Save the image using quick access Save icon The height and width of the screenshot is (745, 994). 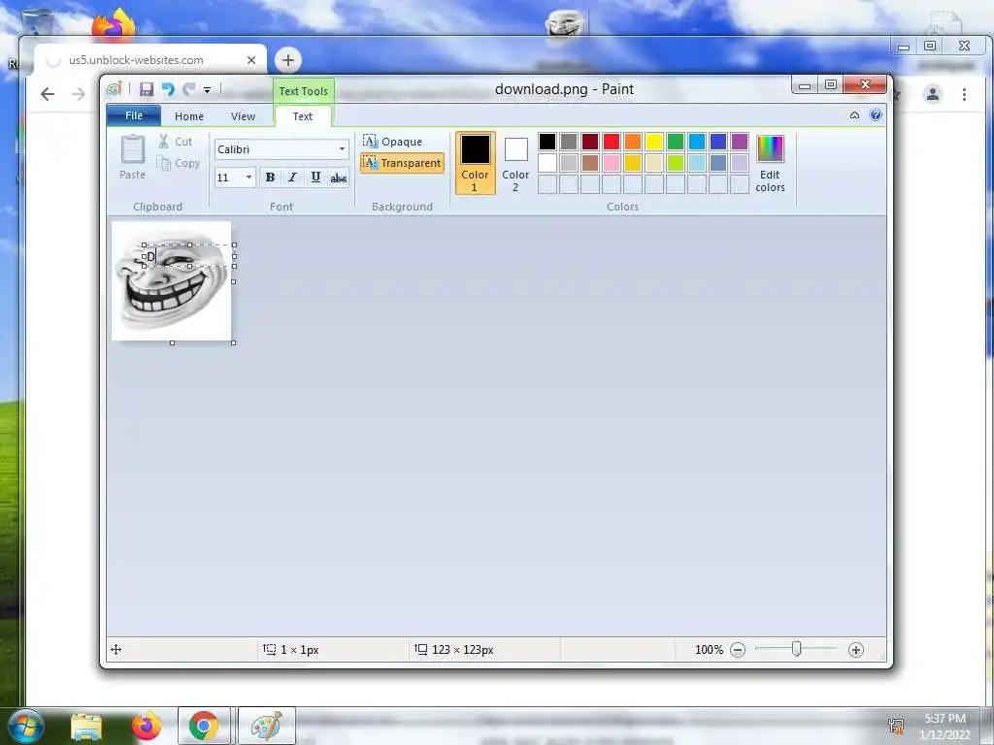(x=147, y=89)
